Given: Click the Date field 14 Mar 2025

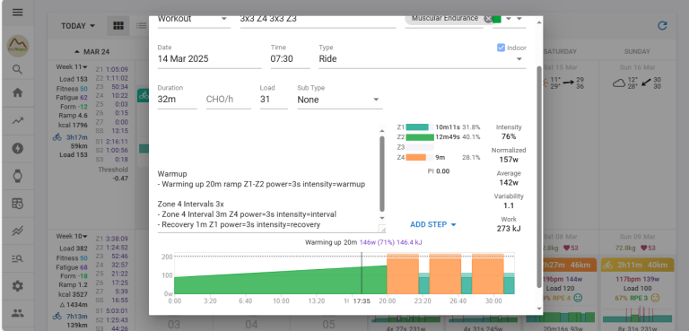Looking at the screenshot, I should (x=209, y=59).
